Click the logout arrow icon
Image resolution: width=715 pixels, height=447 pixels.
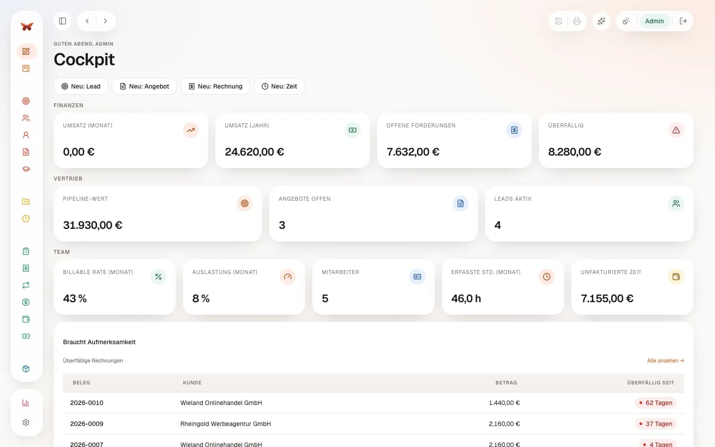pos(683,21)
